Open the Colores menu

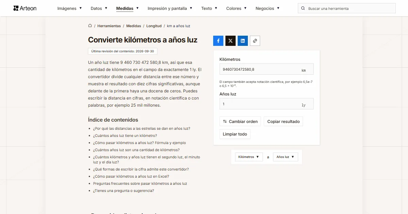pos(237,8)
